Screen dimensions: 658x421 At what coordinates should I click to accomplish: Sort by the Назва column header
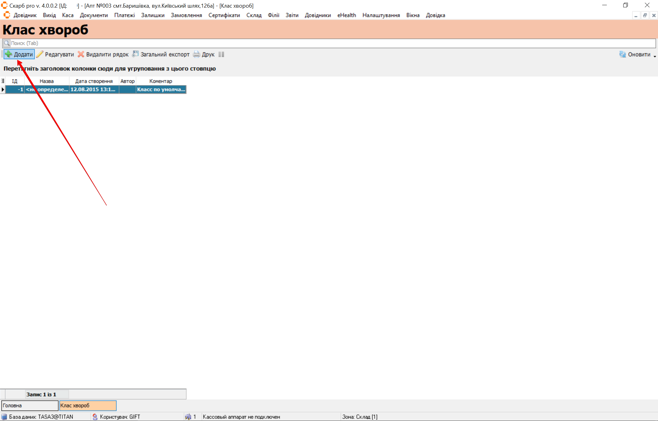pyautogui.click(x=47, y=81)
